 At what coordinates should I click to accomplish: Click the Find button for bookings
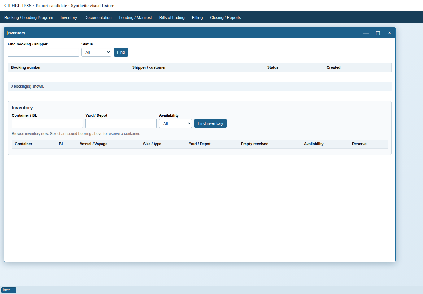point(121,52)
